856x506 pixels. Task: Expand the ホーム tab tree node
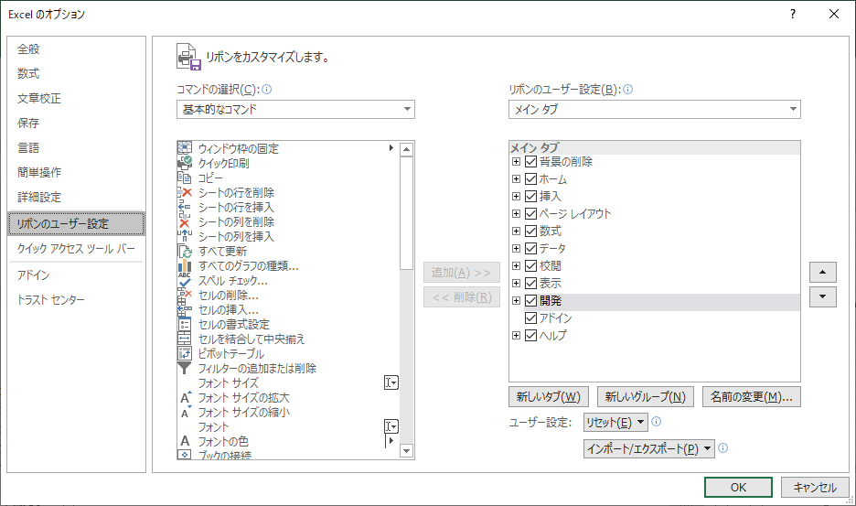pos(516,178)
